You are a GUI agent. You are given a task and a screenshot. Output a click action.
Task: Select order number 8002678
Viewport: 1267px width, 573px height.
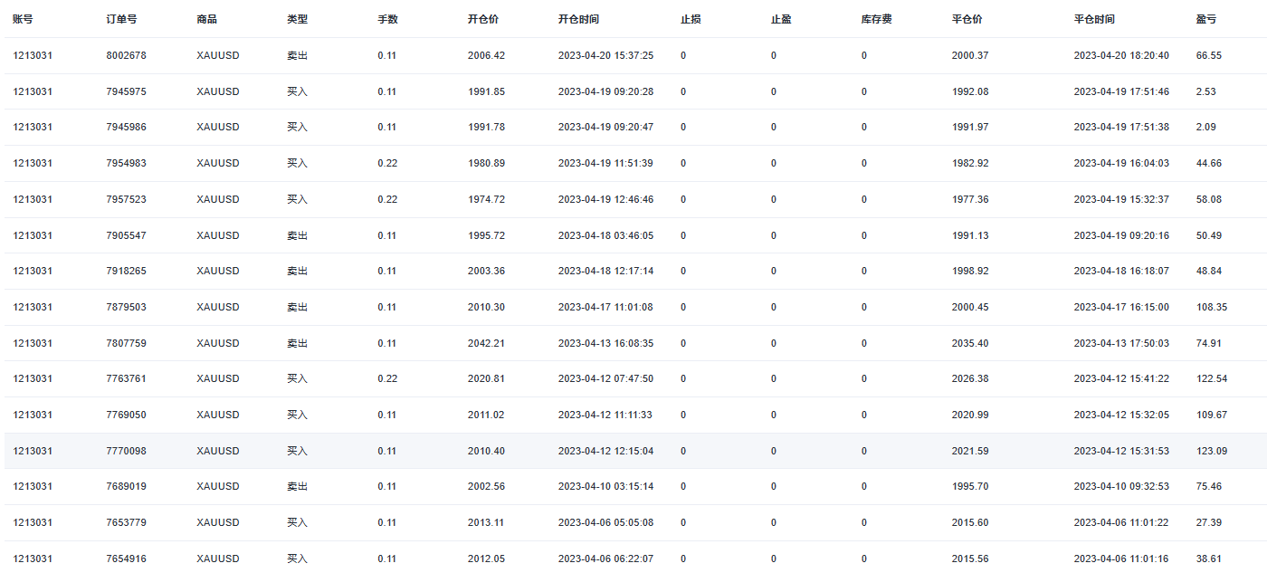(x=126, y=55)
